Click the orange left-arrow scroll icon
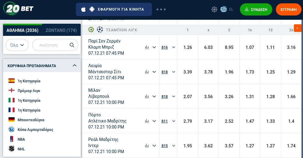The image size is (303, 158). point(298,28)
